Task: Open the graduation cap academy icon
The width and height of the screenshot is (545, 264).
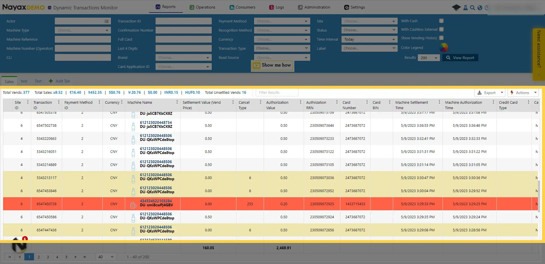Action: click(456, 8)
